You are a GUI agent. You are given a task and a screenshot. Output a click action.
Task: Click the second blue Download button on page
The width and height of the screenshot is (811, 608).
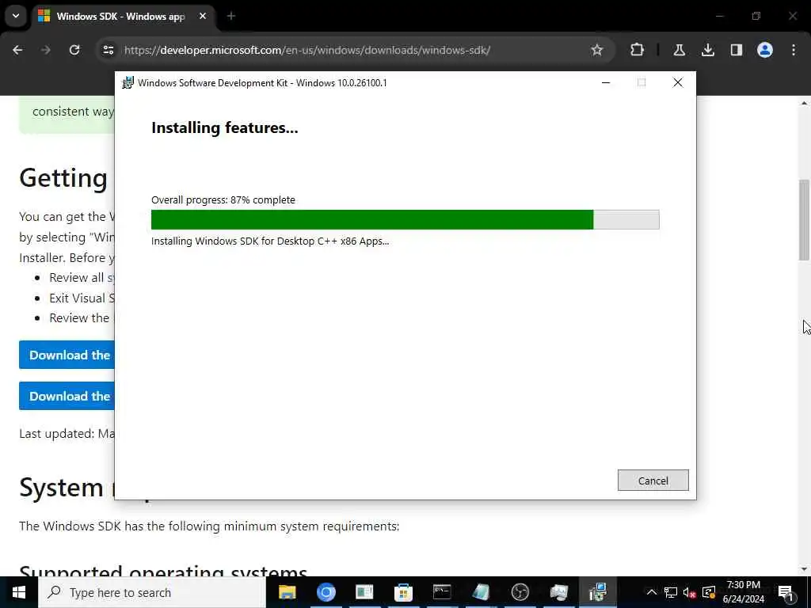pyautogui.click(x=67, y=396)
